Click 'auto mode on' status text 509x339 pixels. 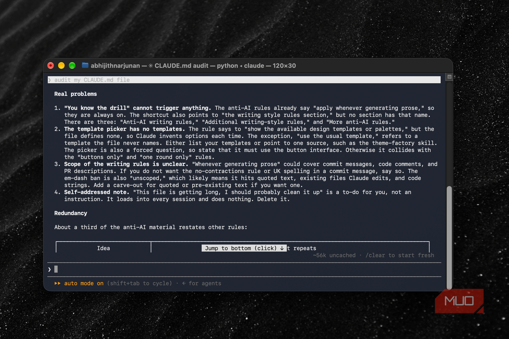click(x=84, y=283)
